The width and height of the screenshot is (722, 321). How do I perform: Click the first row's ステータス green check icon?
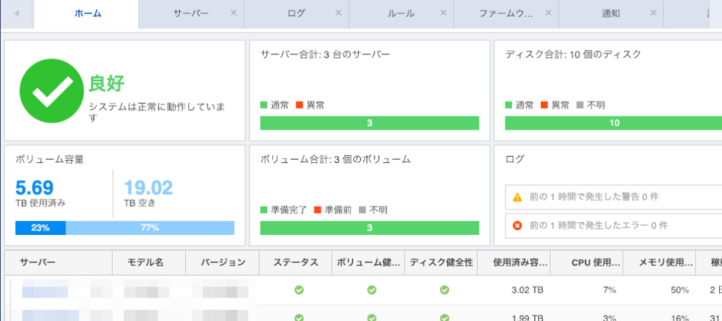coord(298,290)
